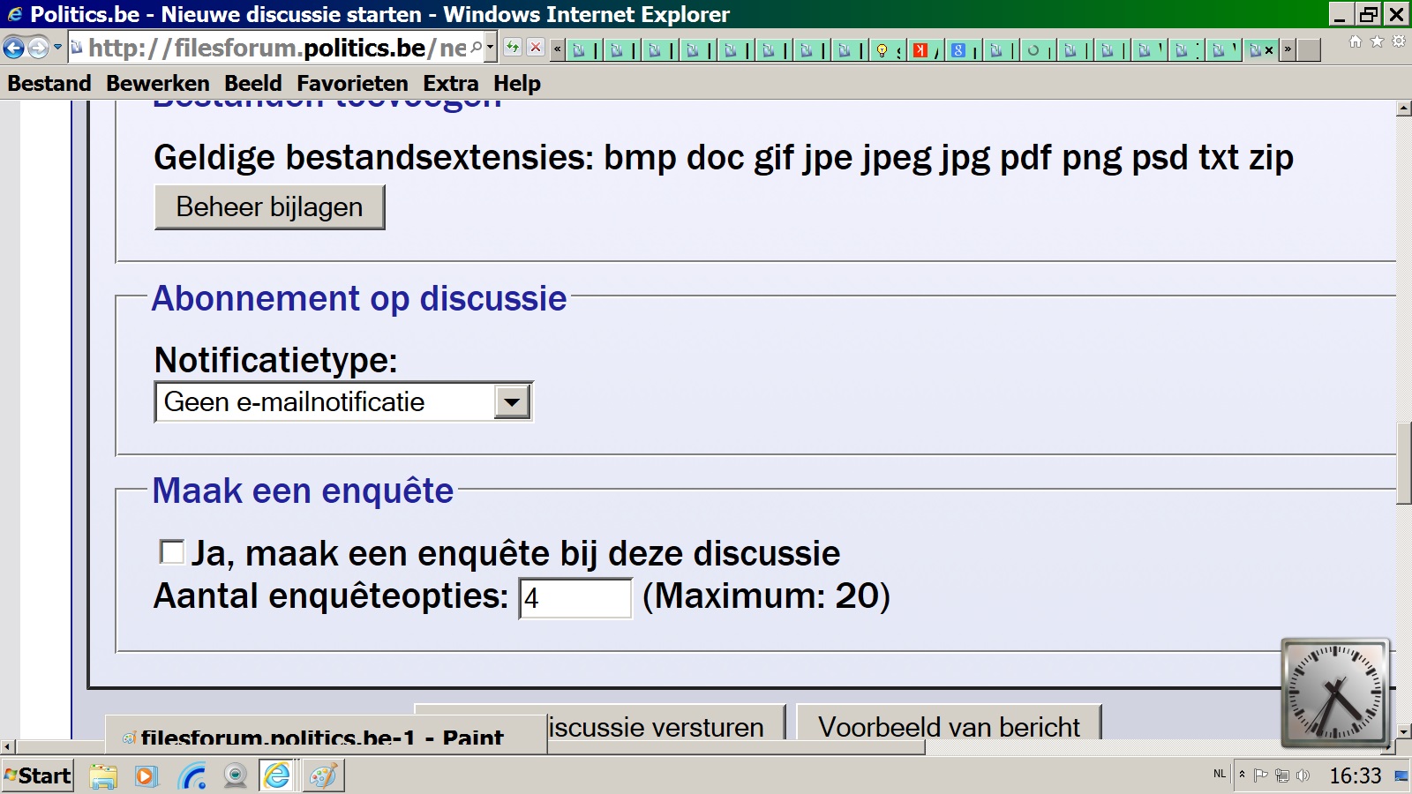
Task: Click the Refresh icon beside address bar
Action: point(513,48)
